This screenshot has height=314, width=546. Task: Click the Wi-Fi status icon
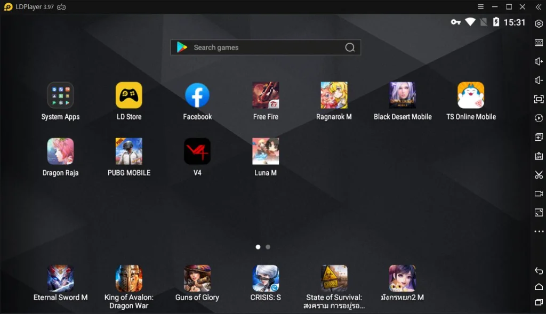[470, 22]
